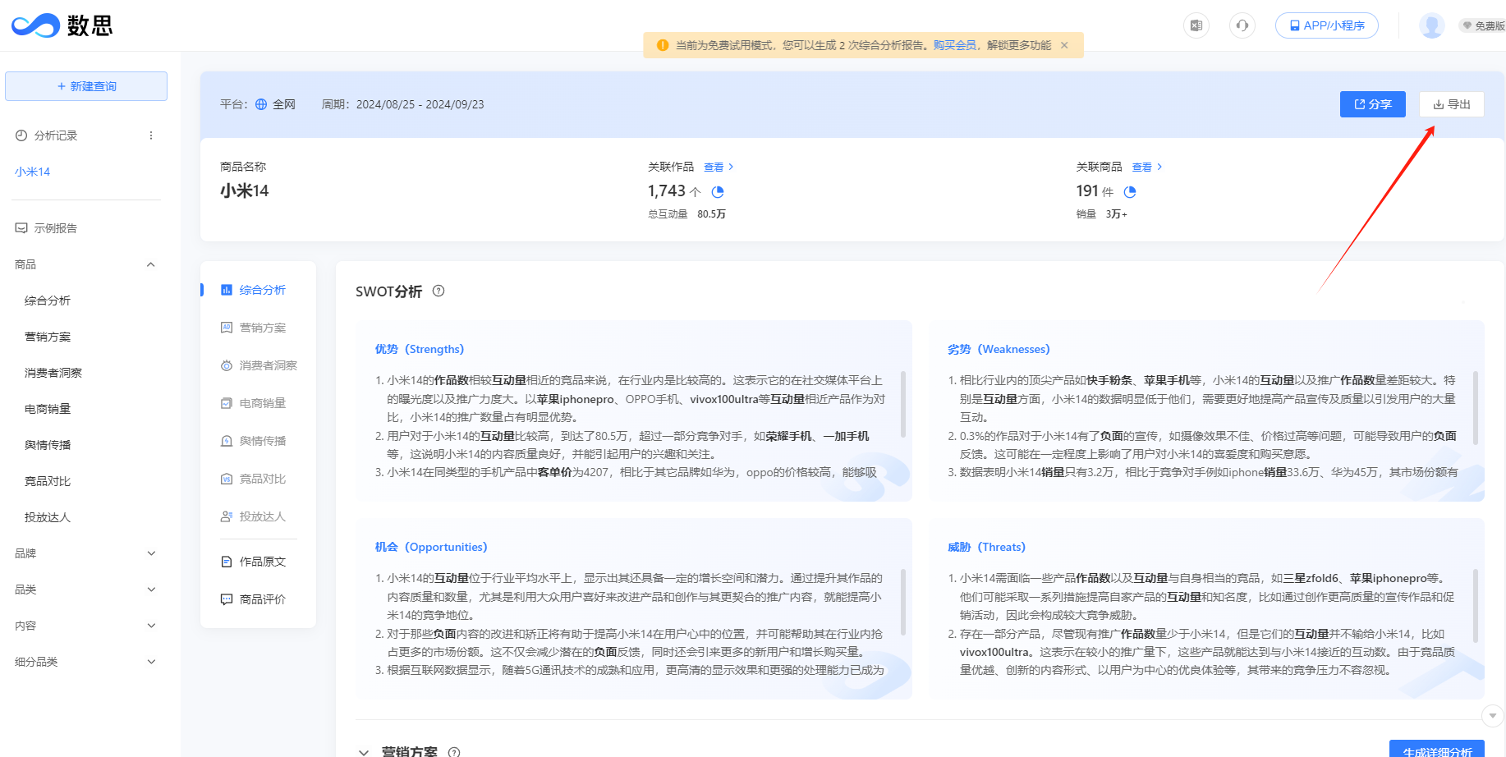1506x757 pixels.
Task: Click the 分析记录 clock icon
Action: (x=21, y=135)
